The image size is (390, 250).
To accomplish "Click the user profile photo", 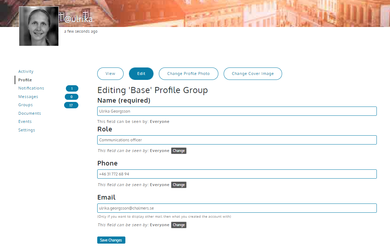I will coord(39,26).
